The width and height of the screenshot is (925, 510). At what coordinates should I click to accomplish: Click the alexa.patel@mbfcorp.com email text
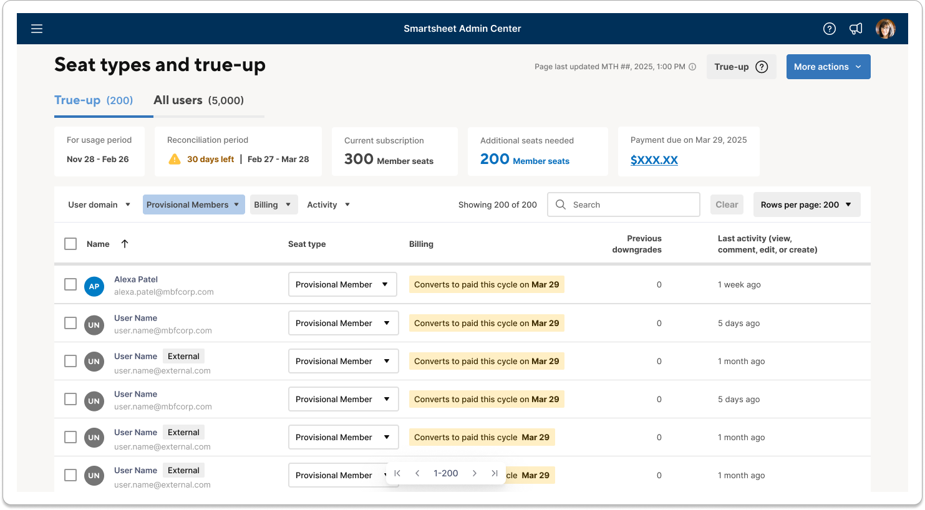point(164,292)
